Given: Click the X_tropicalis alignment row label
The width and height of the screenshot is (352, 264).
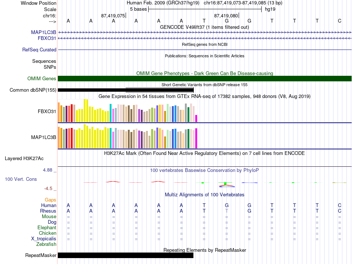Looking at the screenshot, I should [x=44, y=239].
